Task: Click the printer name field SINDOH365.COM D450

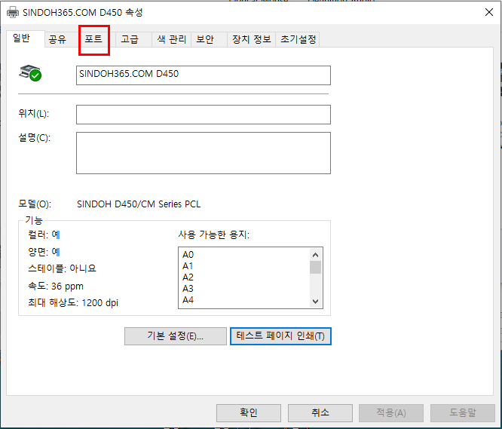Action: (204, 75)
